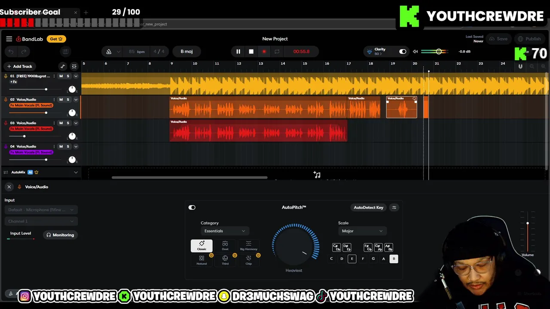Expand track 01 chevron

point(76,76)
